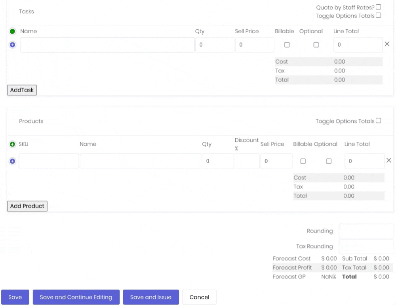Image resolution: width=396 pixels, height=305 pixels.
Task: Check the Optional box for the product
Action: (x=329, y=161)
